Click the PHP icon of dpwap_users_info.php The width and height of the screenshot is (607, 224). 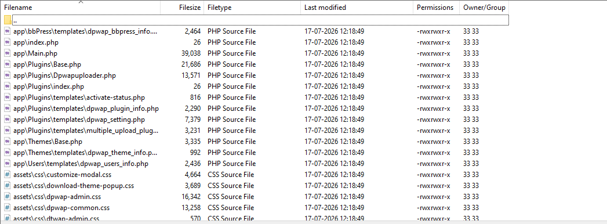click(x=8, y=164)
